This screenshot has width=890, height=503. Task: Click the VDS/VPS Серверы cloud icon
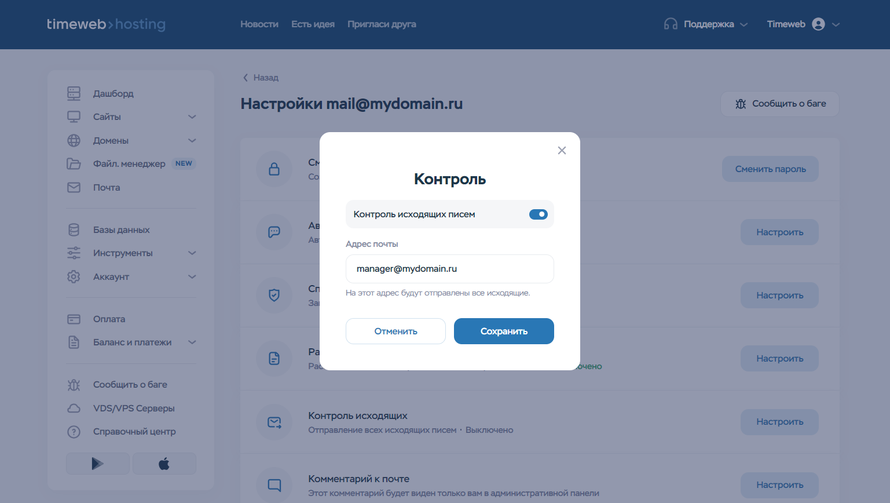click(74, 409)
